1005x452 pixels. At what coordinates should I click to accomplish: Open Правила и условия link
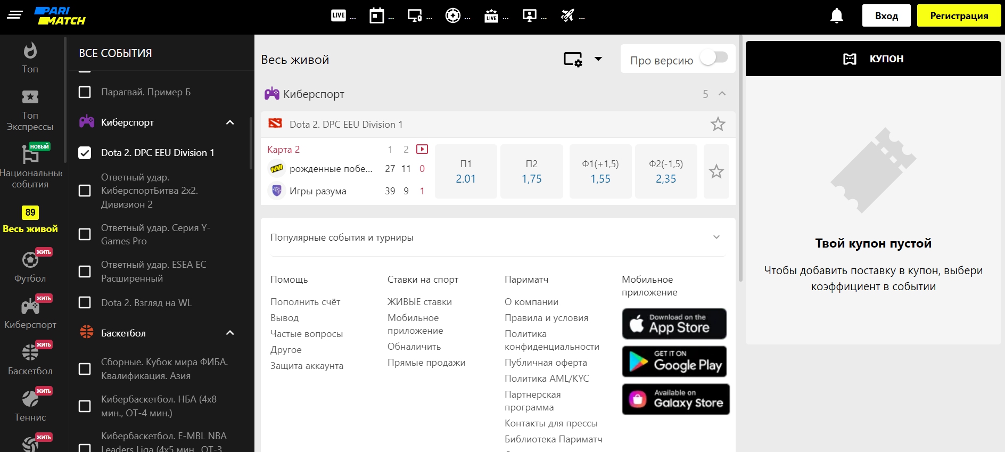(x=546, y=318)
